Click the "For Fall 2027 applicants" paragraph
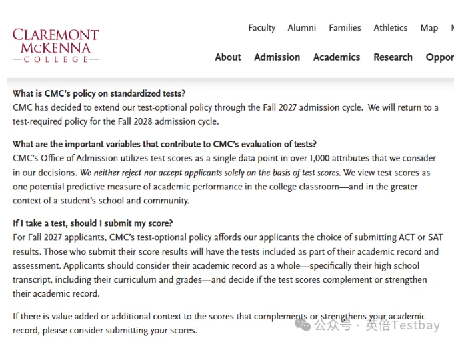Image resolution: width=462 pixels, height=346 pixels. (227, 265)
